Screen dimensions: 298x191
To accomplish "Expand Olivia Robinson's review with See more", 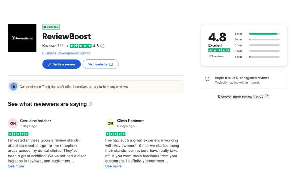I will (113, 166).
